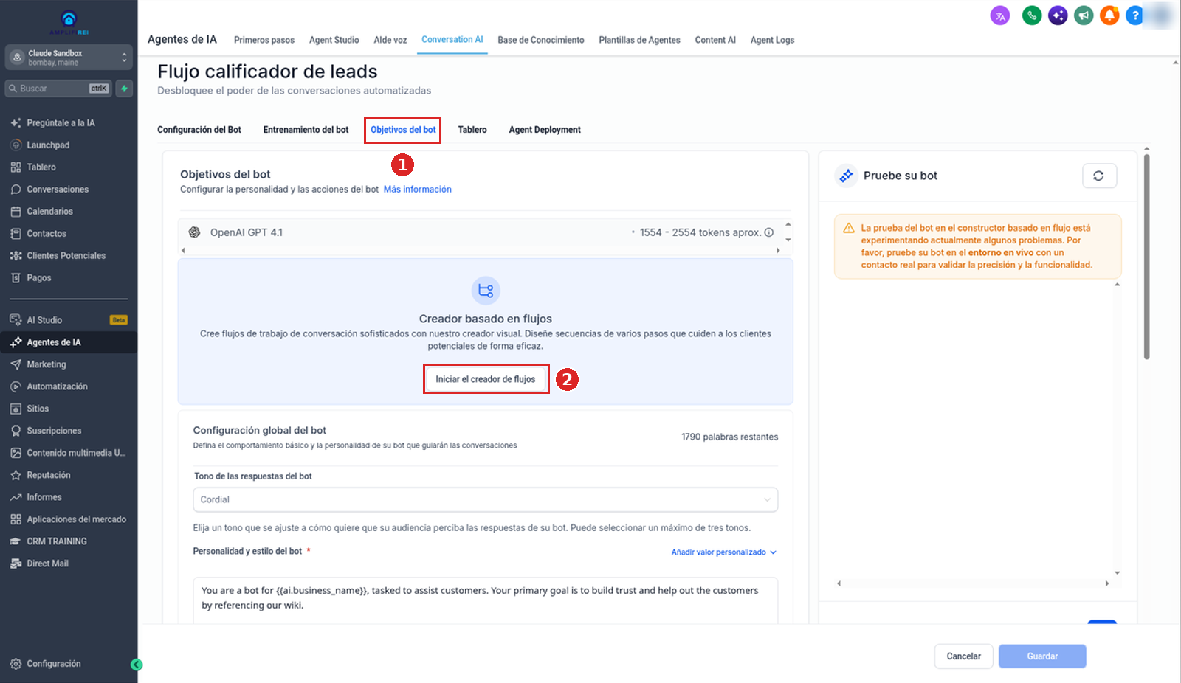Viewport: 1181px width, 683px height.
Task: Open the Tablero tab
Action: (x=472, y=130)
